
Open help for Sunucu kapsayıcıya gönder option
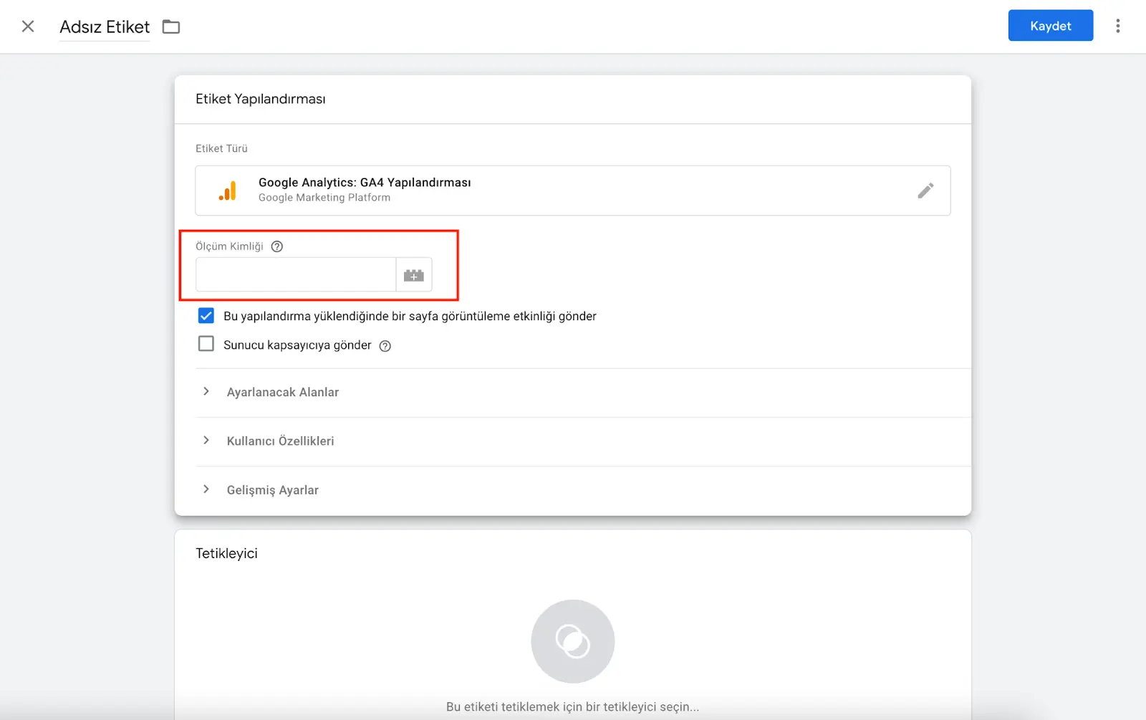click(385, 345)
